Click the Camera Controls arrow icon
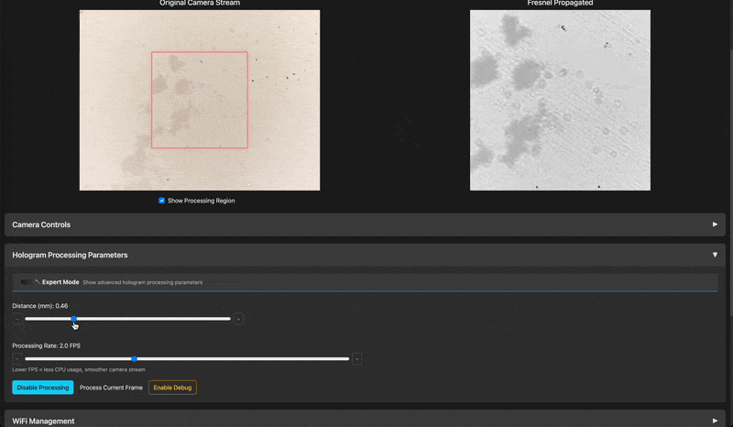 [x=715, y=224]
